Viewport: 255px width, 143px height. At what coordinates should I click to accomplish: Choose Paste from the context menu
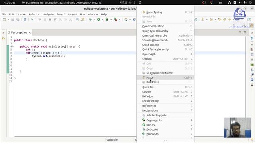coord(165,77)
